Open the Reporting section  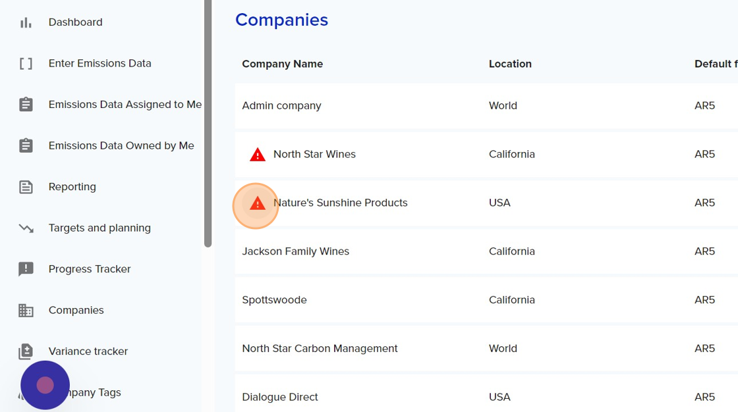(72, 187)
